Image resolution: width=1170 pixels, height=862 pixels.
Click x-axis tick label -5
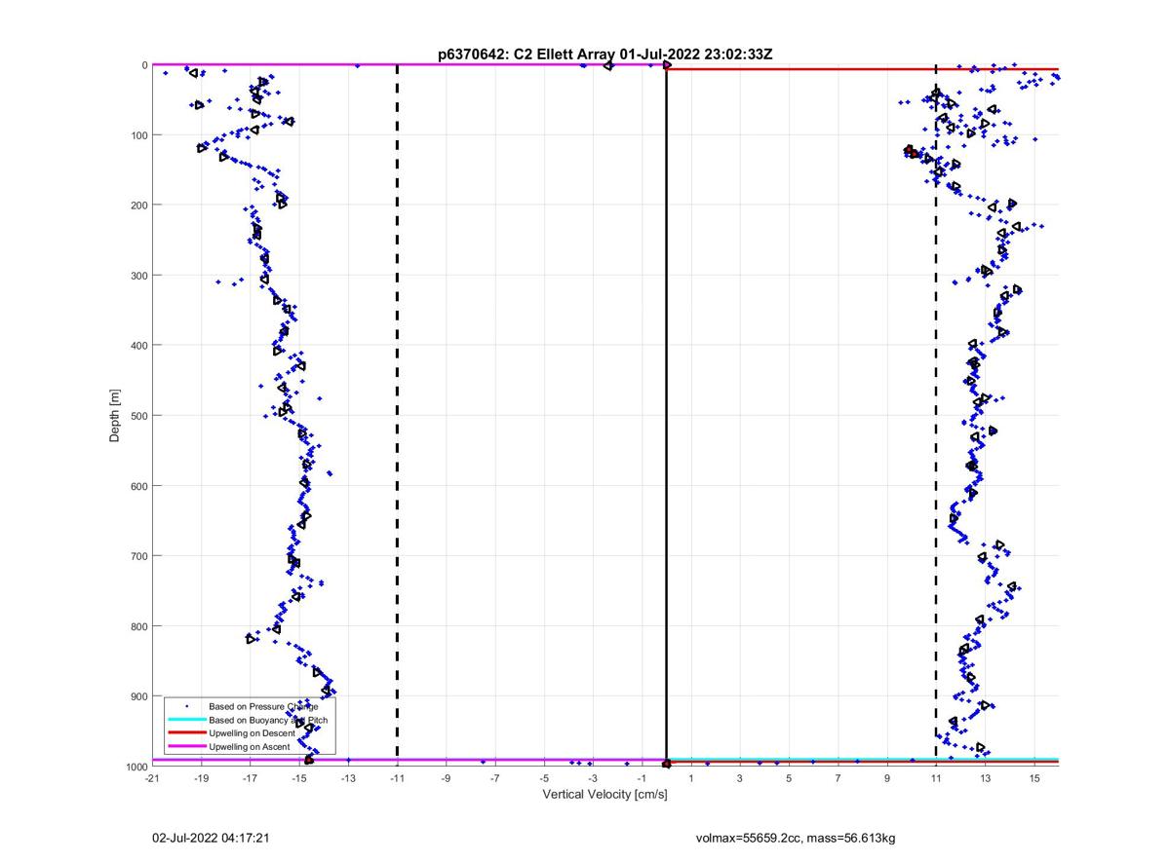544,778
